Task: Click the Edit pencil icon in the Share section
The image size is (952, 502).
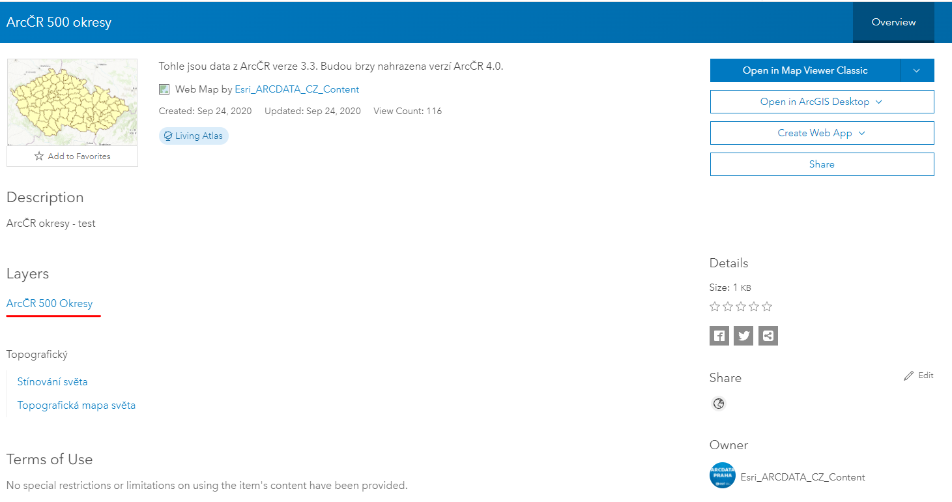Action: tap(909, 376)
